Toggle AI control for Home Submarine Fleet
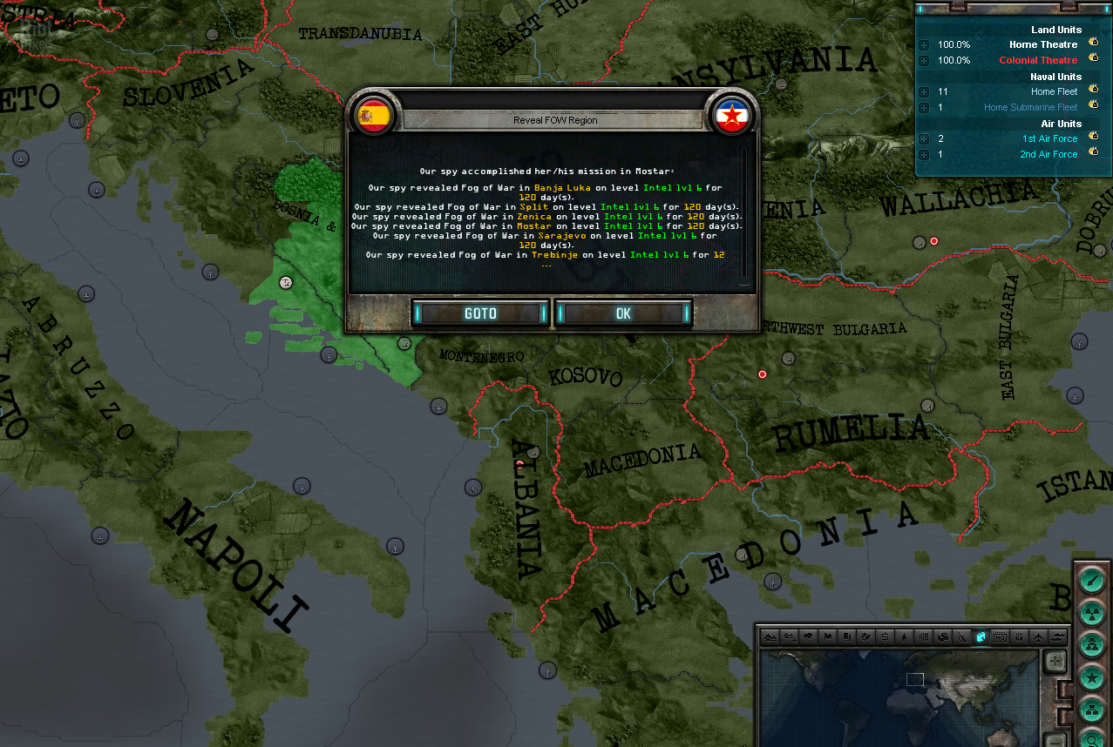1113x747 pixels. coord(1093,106)
